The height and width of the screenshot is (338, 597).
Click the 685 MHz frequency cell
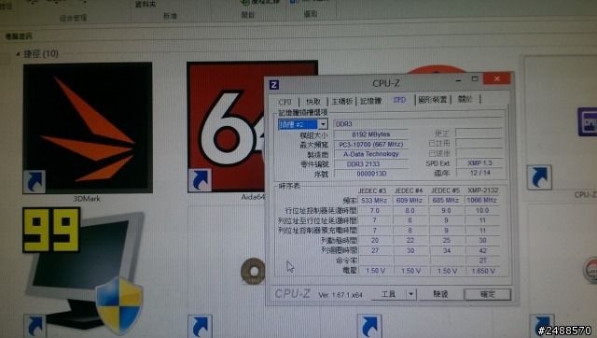tap(446, 200)
